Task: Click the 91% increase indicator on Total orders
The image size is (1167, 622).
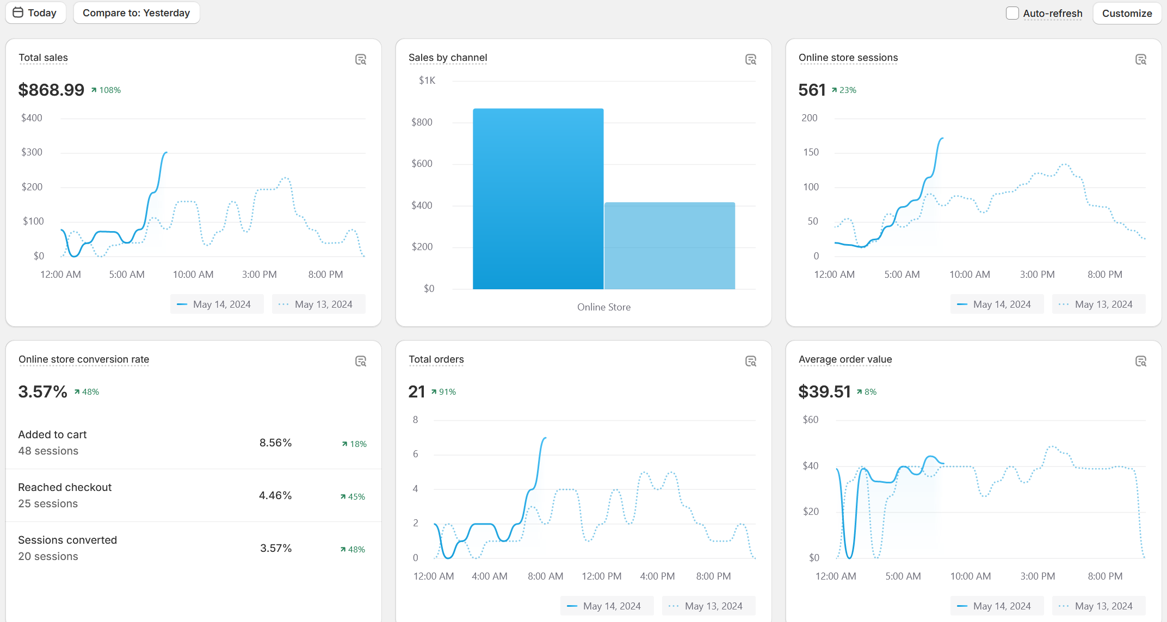Action: point(443,392)
